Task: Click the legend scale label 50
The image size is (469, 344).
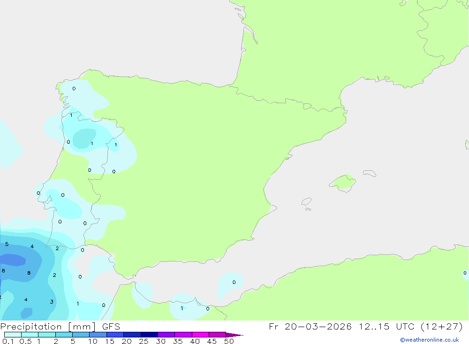Action: (229, 341)
